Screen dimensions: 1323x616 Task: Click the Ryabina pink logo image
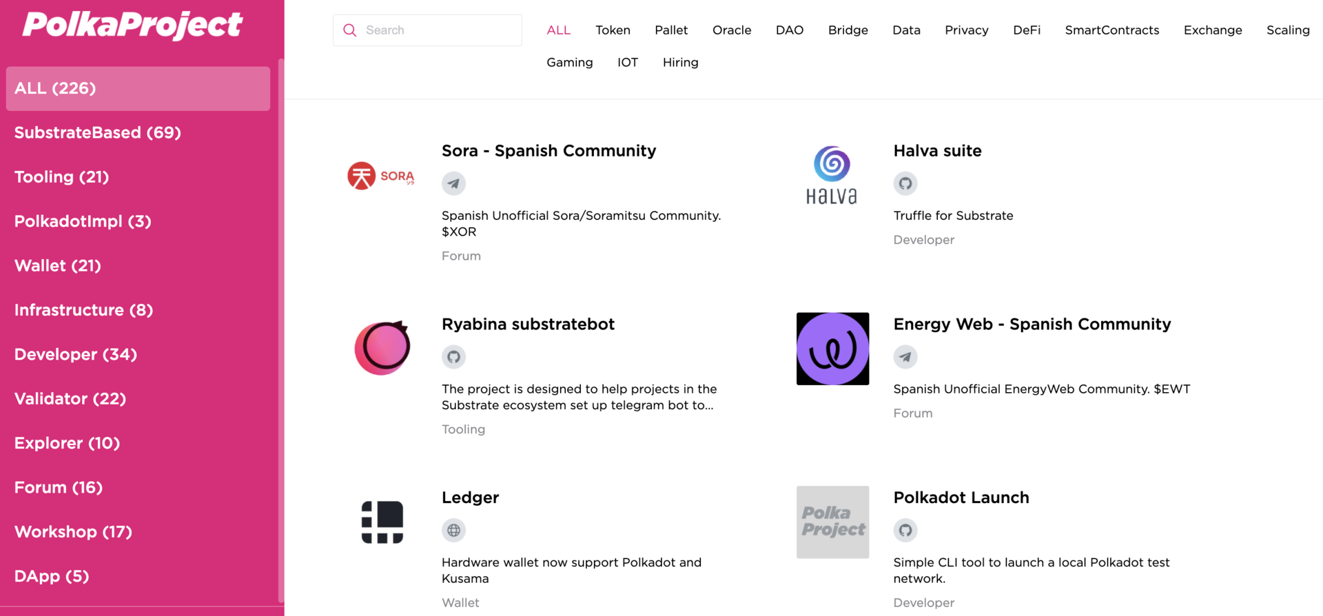pyautogui.click(x=382, y=348)
